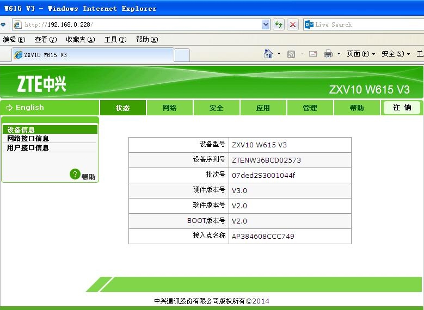Open the 查看(V) menu
This screenshot has width=424, height=310.
tap(46, 40)
